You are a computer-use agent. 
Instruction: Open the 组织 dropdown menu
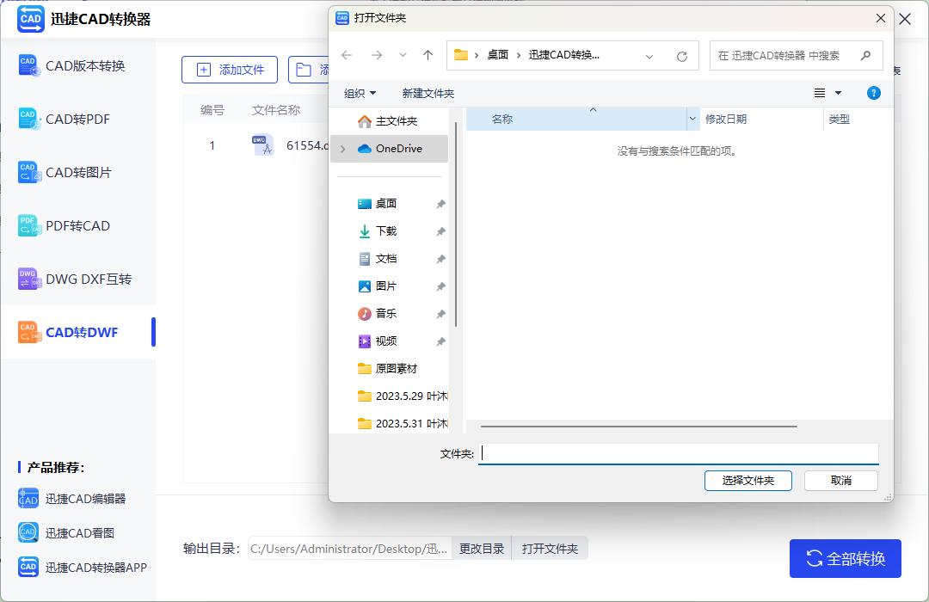[360, 93]
